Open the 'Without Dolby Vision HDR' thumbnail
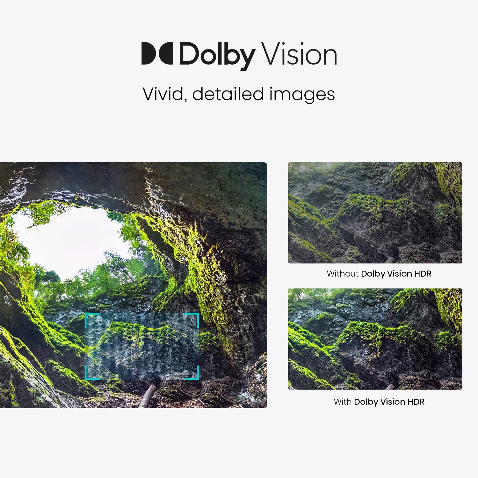The height and width of the screenshot is (478, 478). [375, 213]
